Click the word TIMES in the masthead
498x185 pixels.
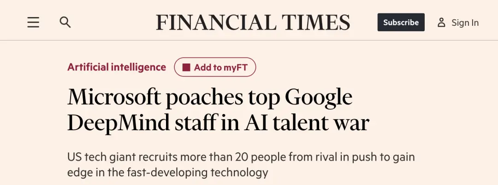[x=316, y=23]
